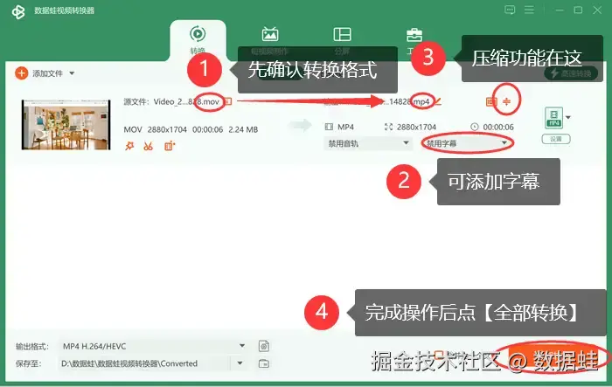This screenshot has height=387, width=612.
Task: Select the room video thumbnail
Action: 66,124
